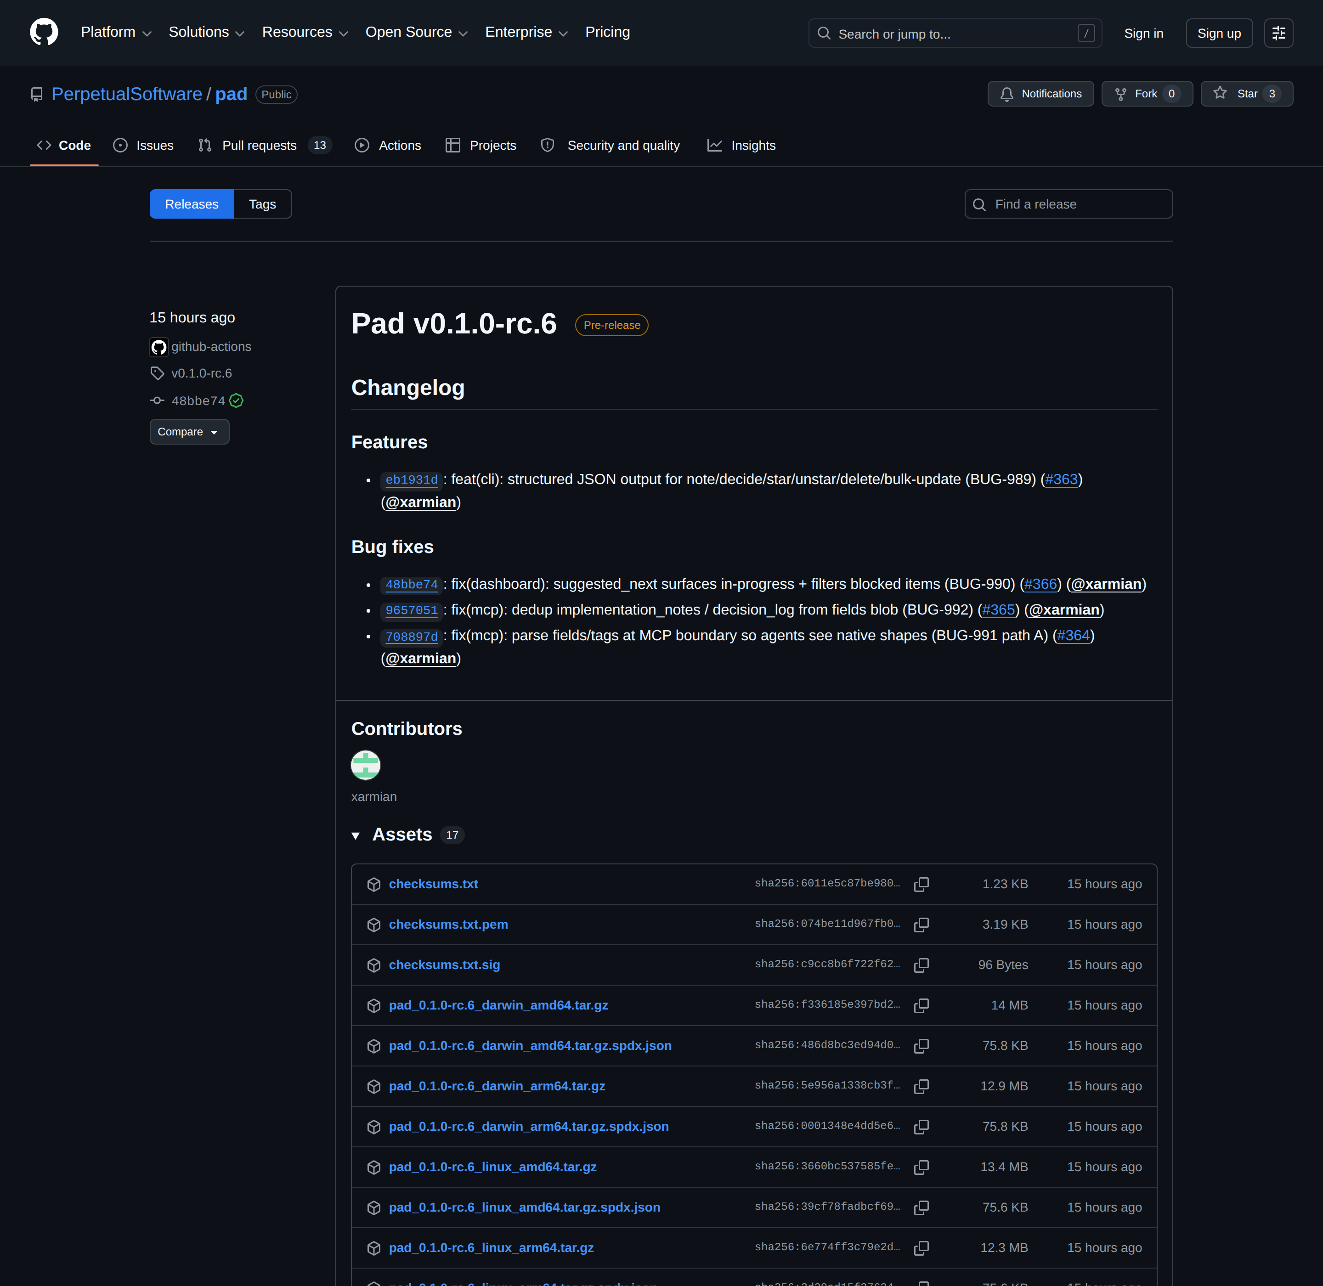Click the package icon beside checksums.txt

(x=373, y=884)
